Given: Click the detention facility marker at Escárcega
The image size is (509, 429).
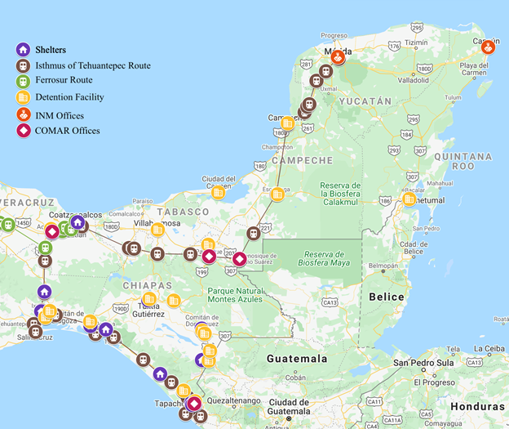Looking at the screenshot, I should tap(277, 194).
